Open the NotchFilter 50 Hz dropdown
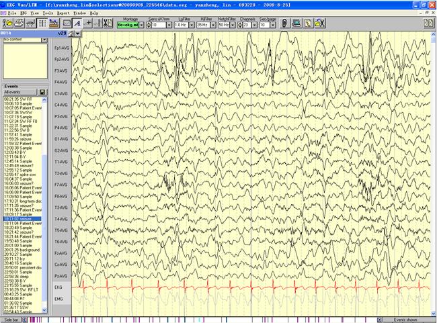437x323 pixels. click(x=233, y=25)
